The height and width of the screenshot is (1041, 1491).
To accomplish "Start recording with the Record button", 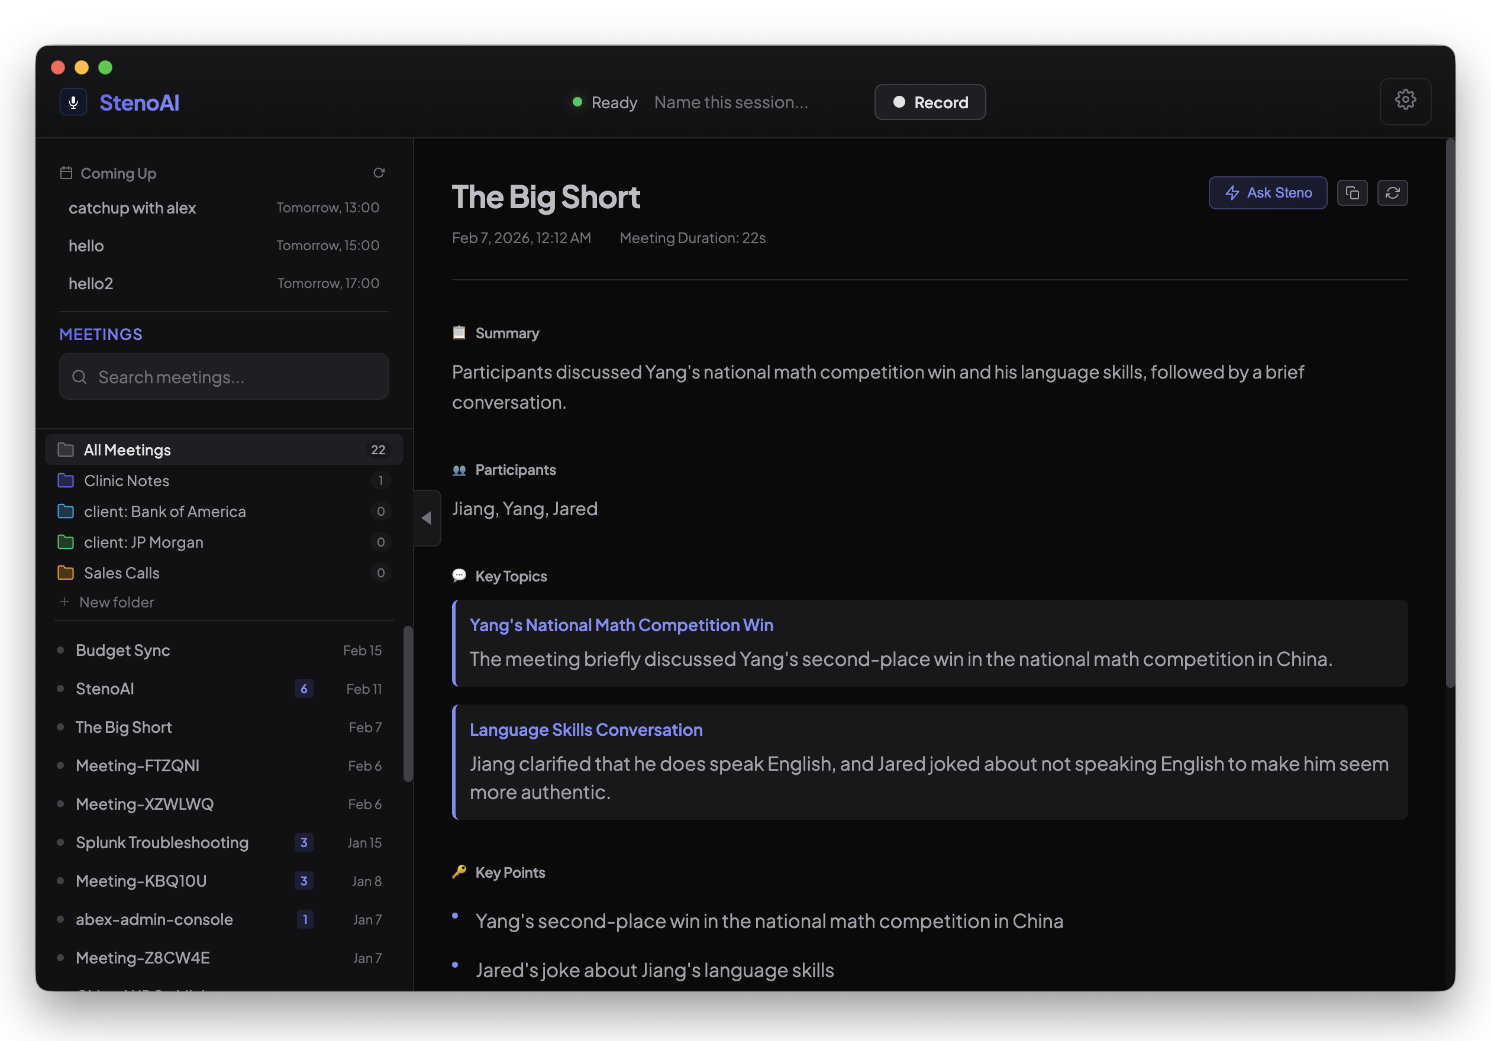I will coord(930,102).
